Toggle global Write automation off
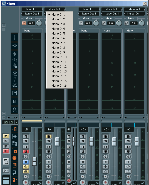The height and width of the screenshot is (185, 149). pyautogui.click(x=6, y=151)
